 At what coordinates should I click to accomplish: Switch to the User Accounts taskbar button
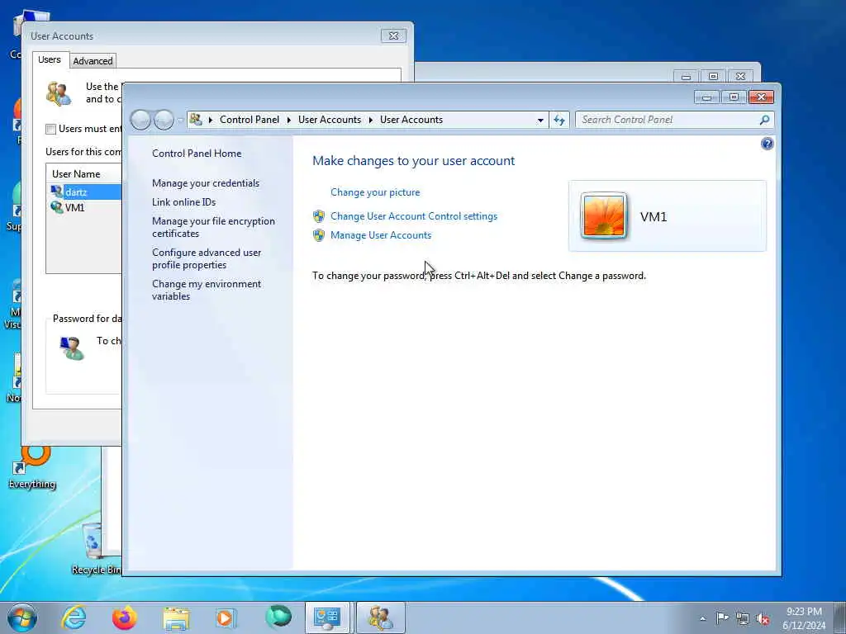[x=380, y=617]
